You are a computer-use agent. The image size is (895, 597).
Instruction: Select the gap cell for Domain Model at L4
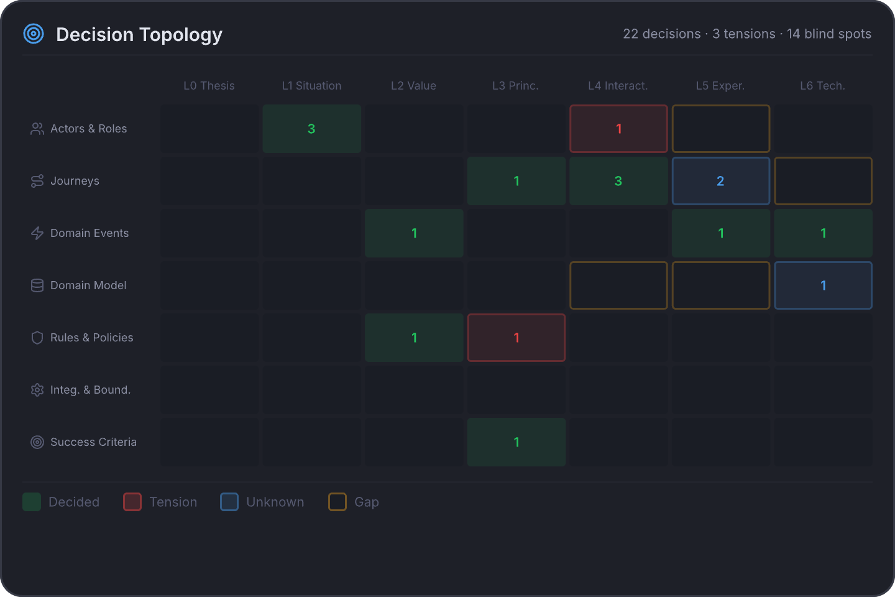618,285
